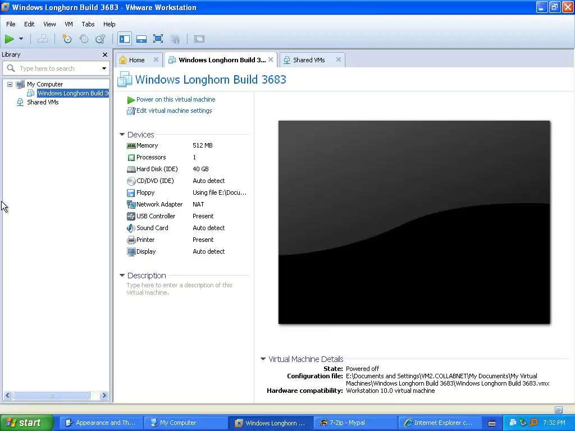
Task: Take a snapshot of this virtual machine
Action: pyautogui.click(x=67, y=39)
